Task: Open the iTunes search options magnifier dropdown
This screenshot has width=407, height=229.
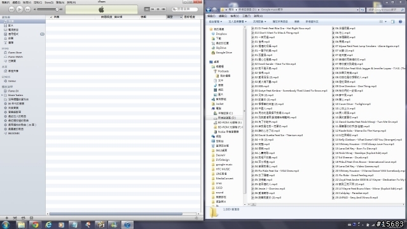Action: click(174, 9)
